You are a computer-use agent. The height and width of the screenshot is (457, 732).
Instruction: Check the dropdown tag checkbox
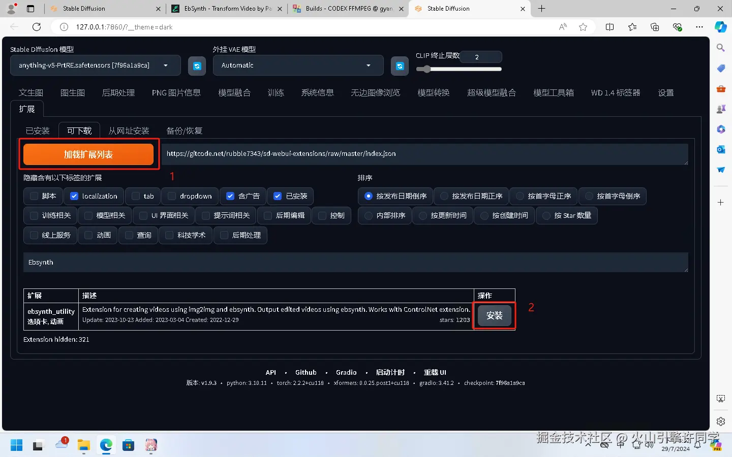pyautogui.click(x=172, y=196)
